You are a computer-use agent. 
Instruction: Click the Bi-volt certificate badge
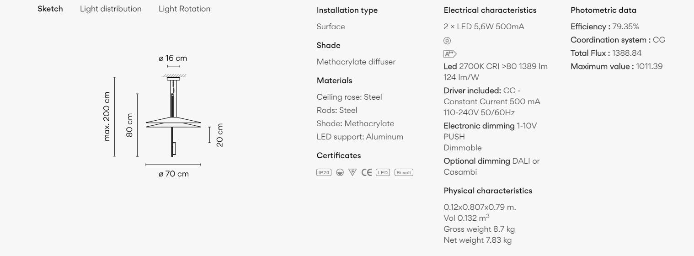(x=404, y=172)
